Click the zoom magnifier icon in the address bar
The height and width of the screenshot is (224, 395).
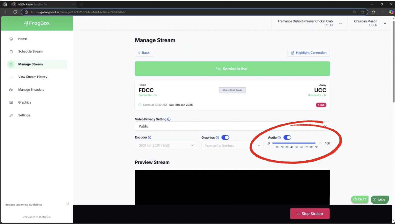tap(355, 12)
